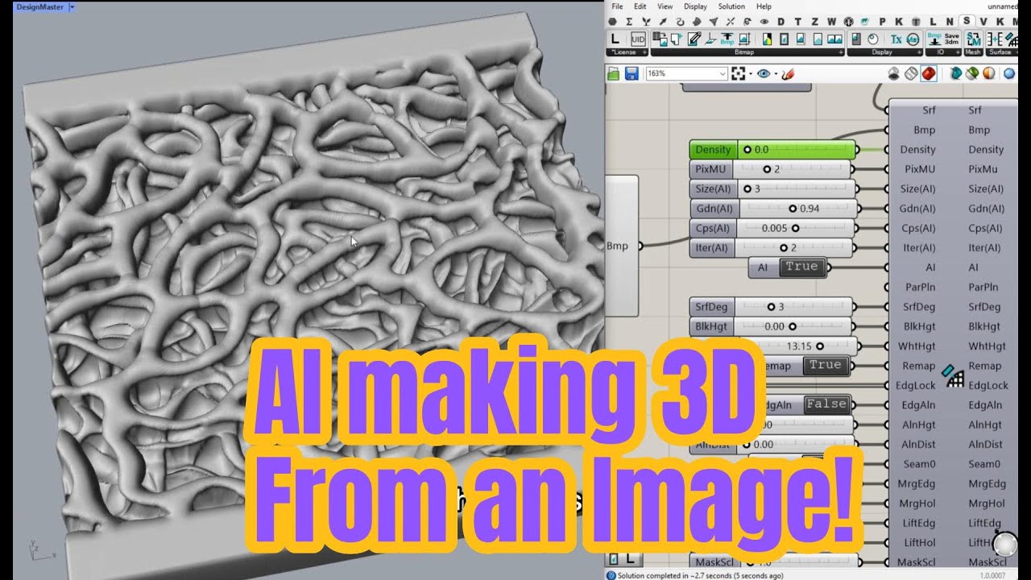The height and width of the screenshot is (580, 1031).
Task: Click the teal preview mesh icon
Action: pyautogui.click(x=954, y=73)
